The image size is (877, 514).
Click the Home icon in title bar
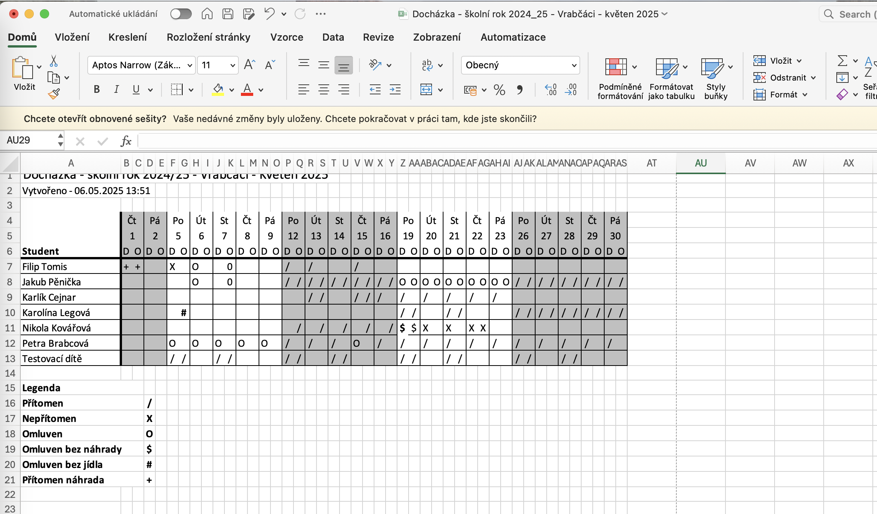207,14
